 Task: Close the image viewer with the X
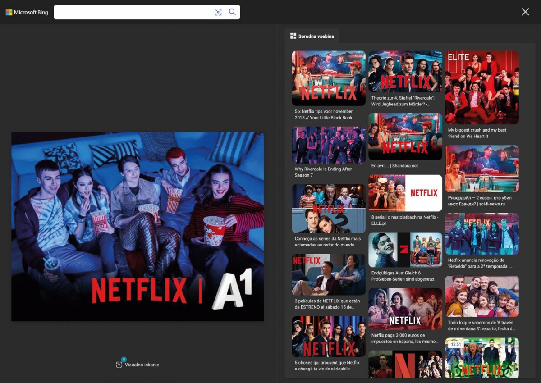[x=525, y=12]
